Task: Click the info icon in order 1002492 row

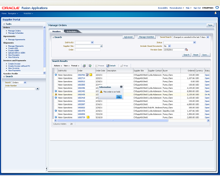Action: 56,91
